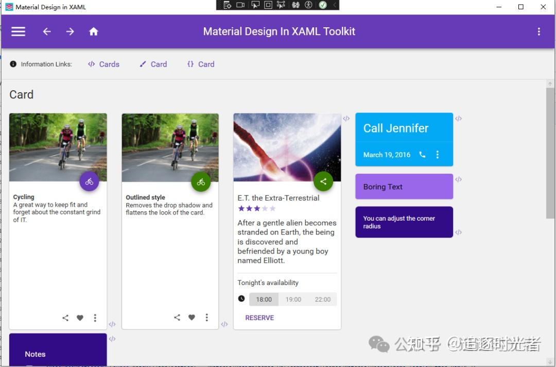Favorite the Cycling card with the heart icon
The image size is (556, 367).
[x=80, y=318]
